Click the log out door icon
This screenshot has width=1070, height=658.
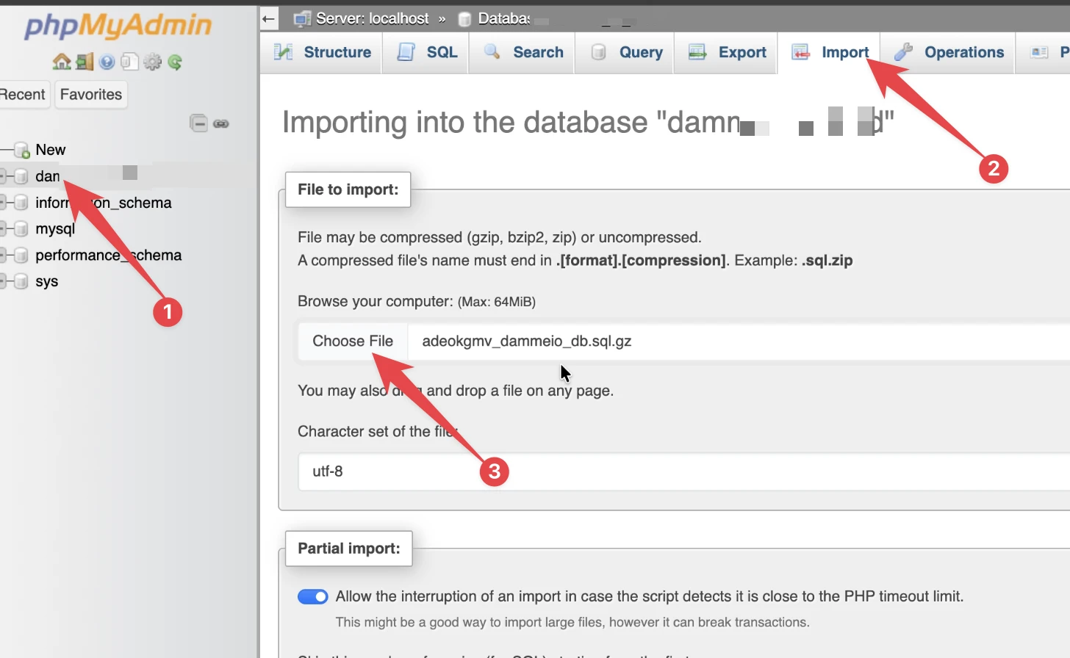pos(85,62)
